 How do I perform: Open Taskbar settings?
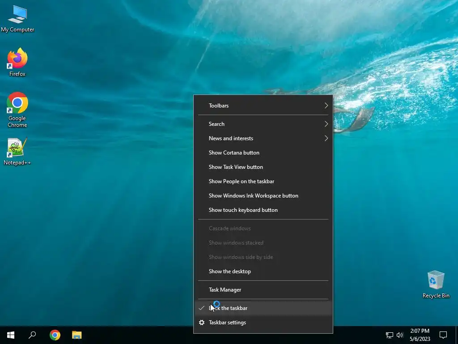263,322
